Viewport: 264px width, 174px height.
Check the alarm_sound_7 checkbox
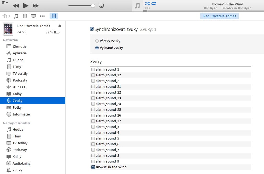point(93,150)
